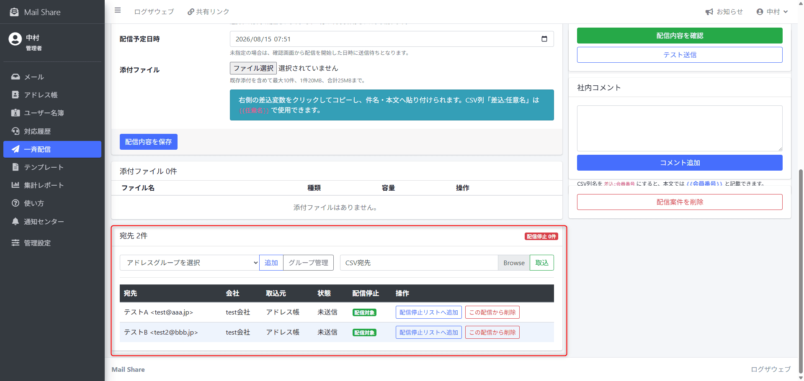This screenshot has width=804, height=381.
Task: Click テストB <test2@bbb.jp> recipient cell
Action: coord(161,332)
